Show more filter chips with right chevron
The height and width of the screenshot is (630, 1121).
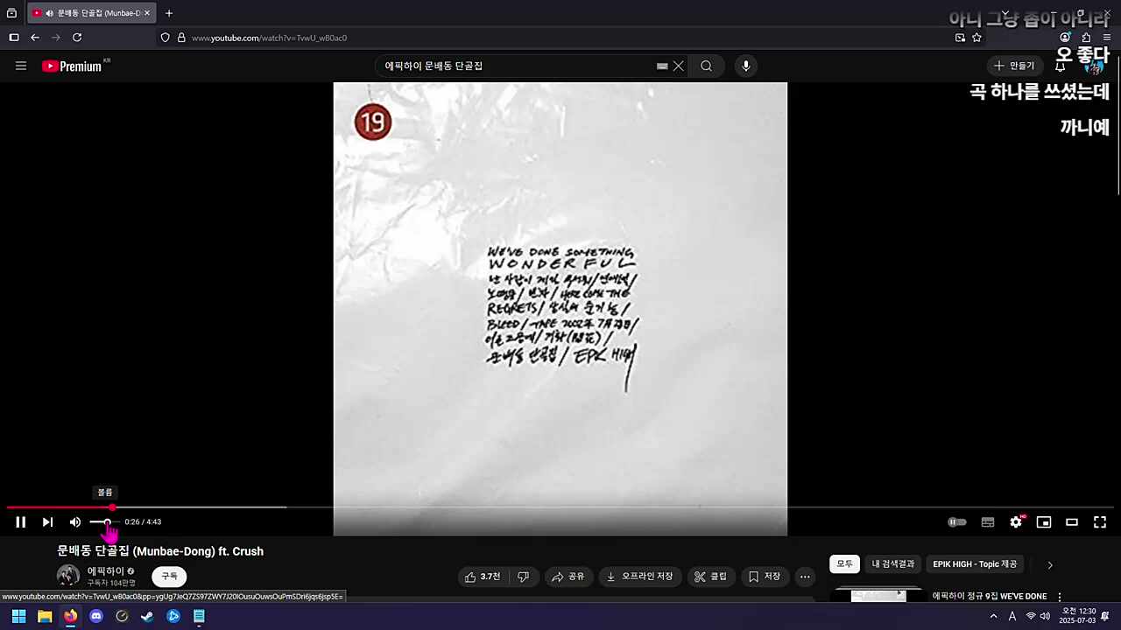(x=1050, y=565)
